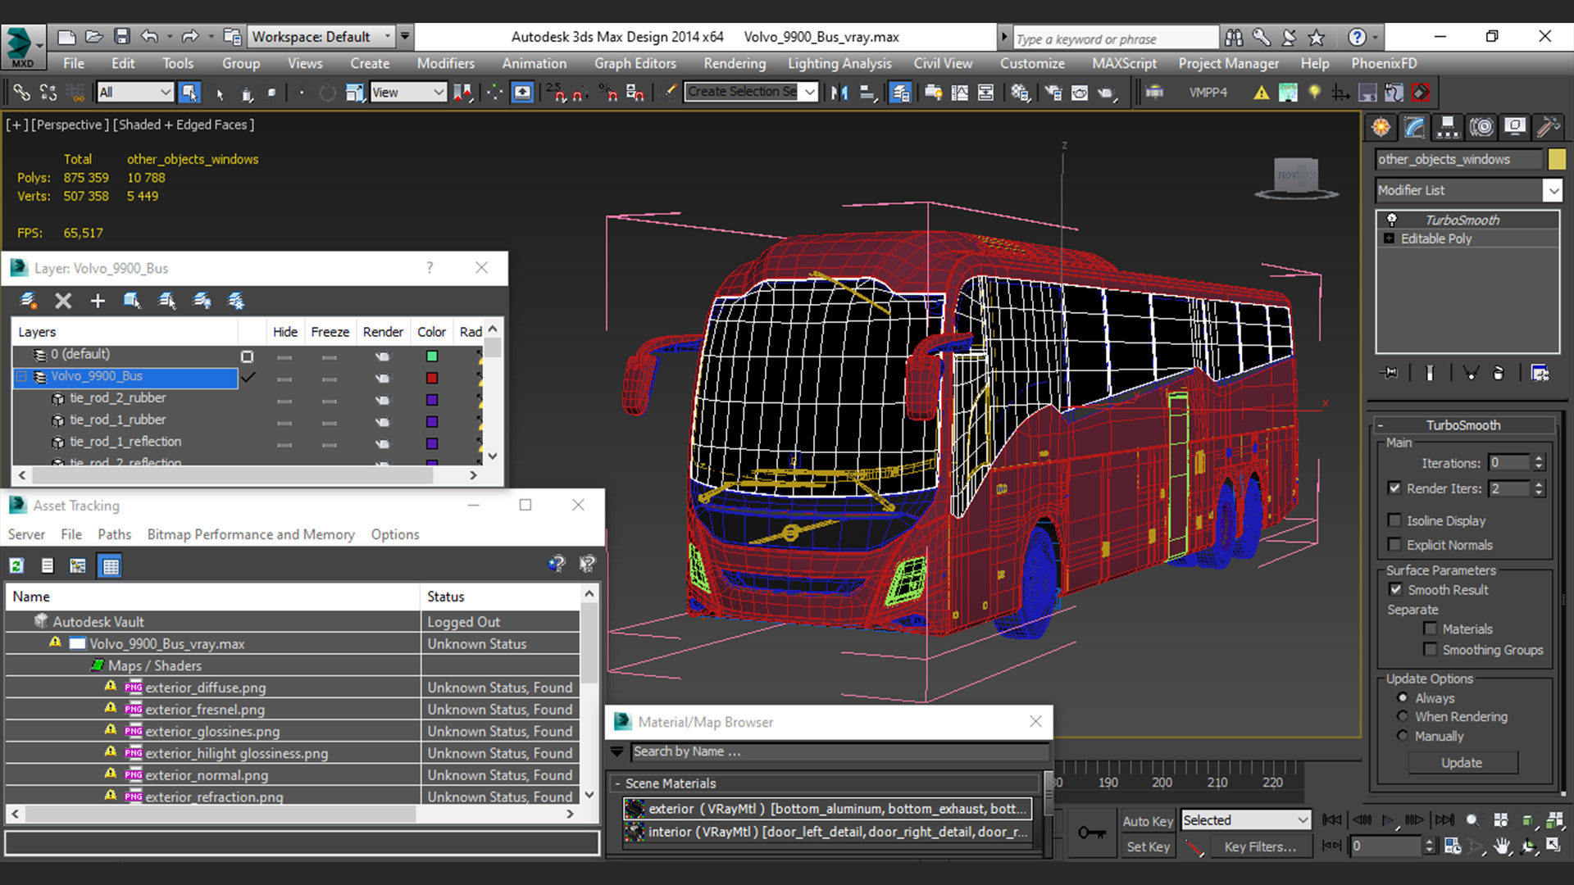Image resolution: width=1574 pixels, height=885 pixels.
Task: Click Mirror tool icon in main toolbar
Action: click(839, 93)
